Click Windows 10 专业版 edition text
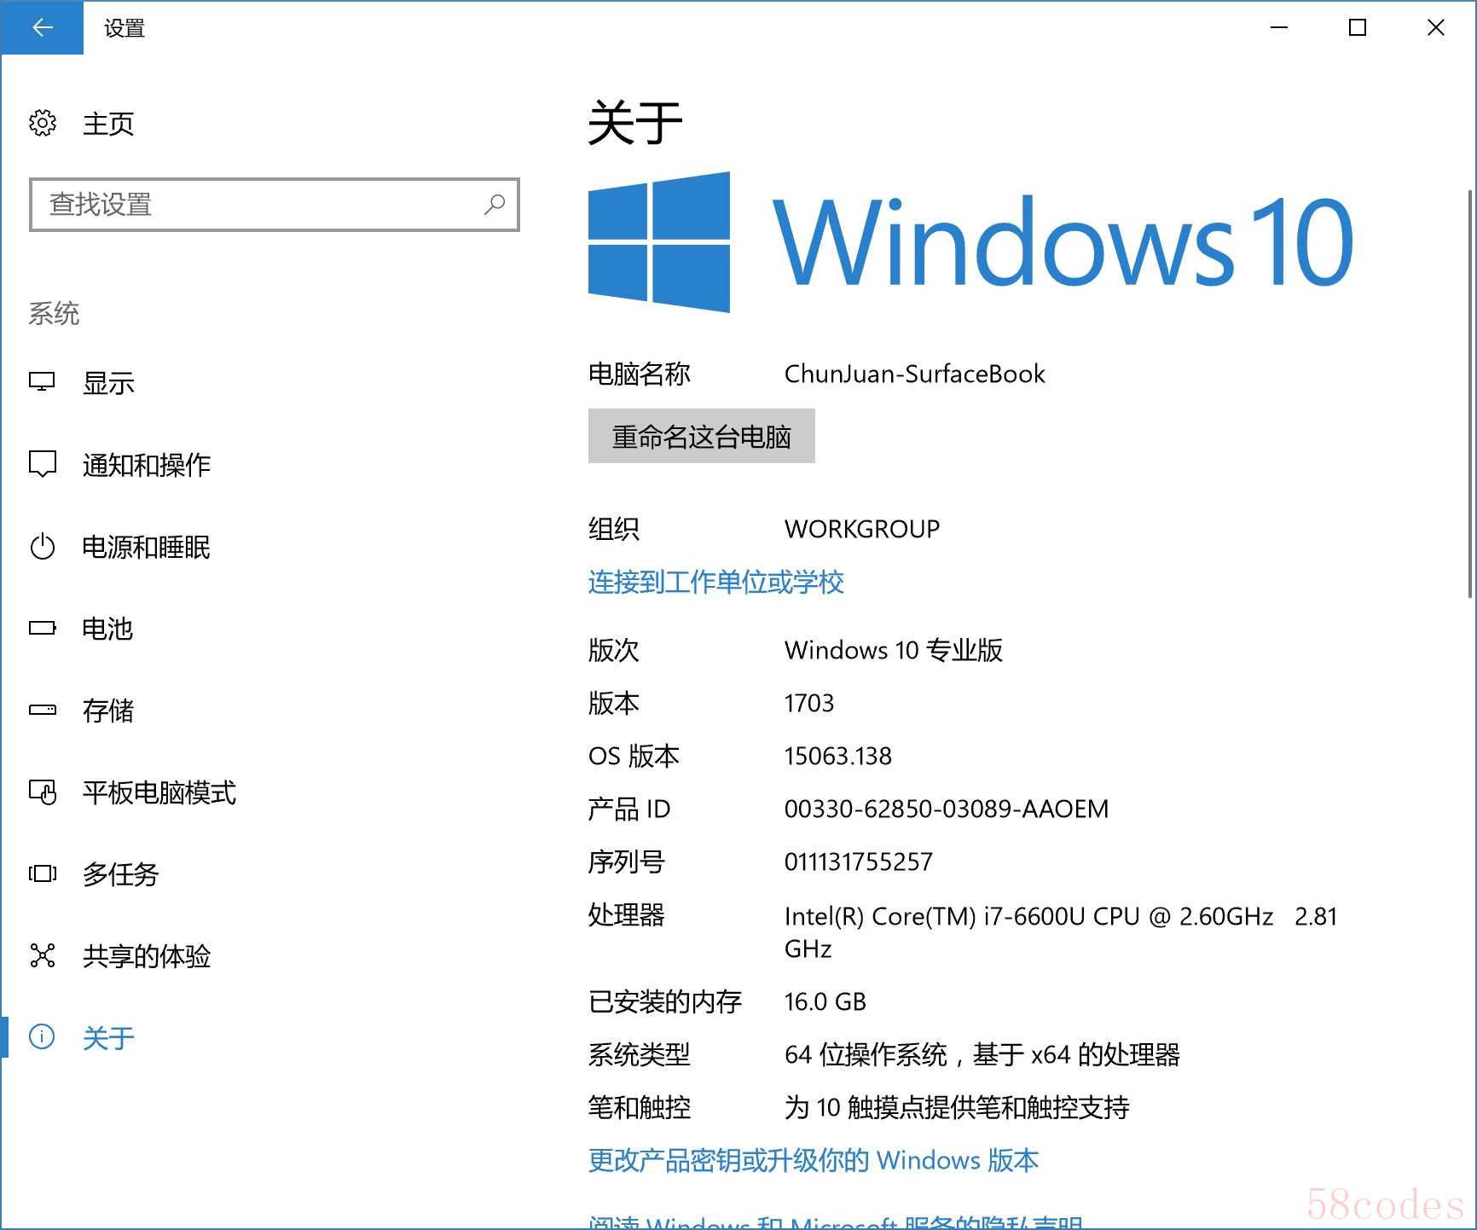 coord(893,650)
